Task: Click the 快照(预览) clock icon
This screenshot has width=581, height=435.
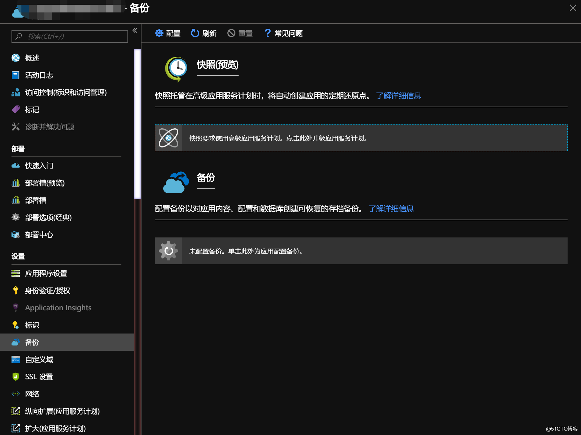Action: pos(176,69)
